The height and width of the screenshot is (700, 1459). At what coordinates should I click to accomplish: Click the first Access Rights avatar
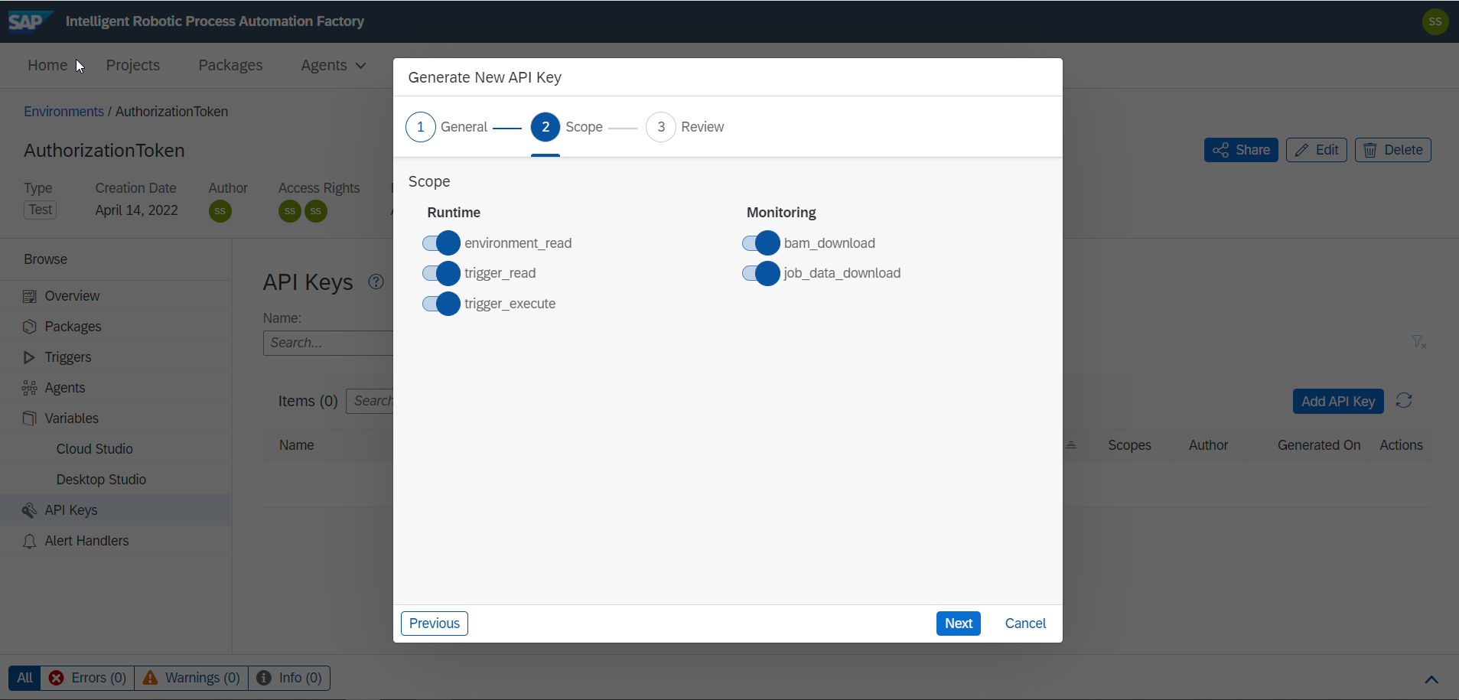click(x=290, y=211)
